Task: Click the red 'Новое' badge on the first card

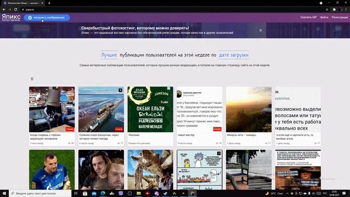Action: (69, 129)
